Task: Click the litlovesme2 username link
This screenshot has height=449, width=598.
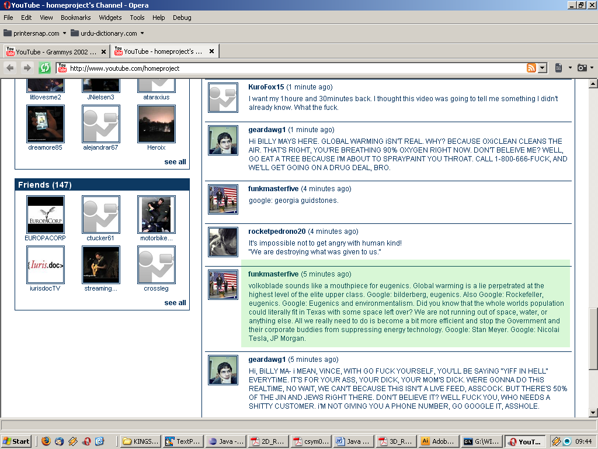Action: point(46,97)
